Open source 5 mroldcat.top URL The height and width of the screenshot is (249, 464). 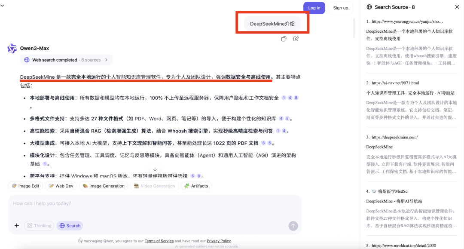[x=404, y=246]
